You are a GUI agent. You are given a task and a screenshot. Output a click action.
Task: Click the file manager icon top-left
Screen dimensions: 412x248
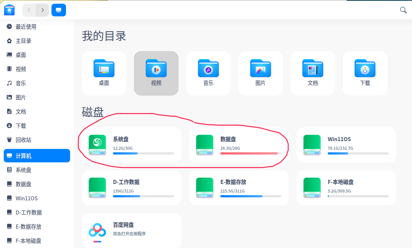coord(9,10)
